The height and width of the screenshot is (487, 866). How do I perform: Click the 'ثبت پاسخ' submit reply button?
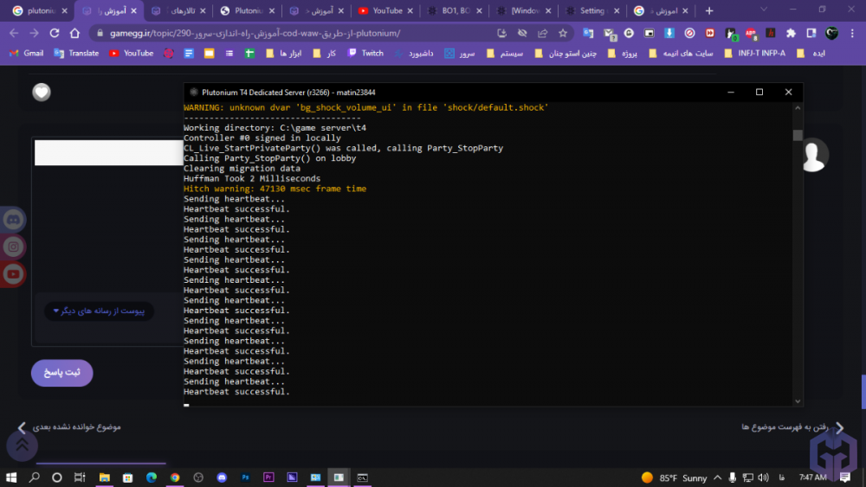pos(62,373)
